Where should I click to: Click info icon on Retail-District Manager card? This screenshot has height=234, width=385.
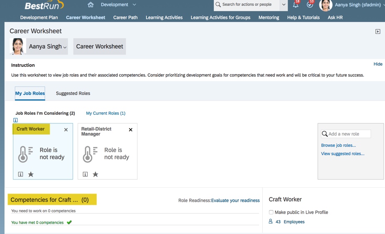point(85,174)
